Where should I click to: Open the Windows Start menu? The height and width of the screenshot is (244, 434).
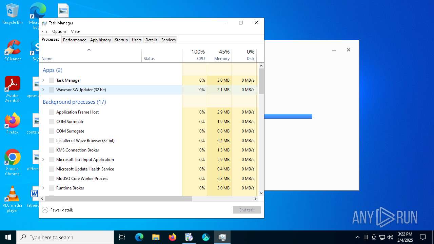pos(8,237)
